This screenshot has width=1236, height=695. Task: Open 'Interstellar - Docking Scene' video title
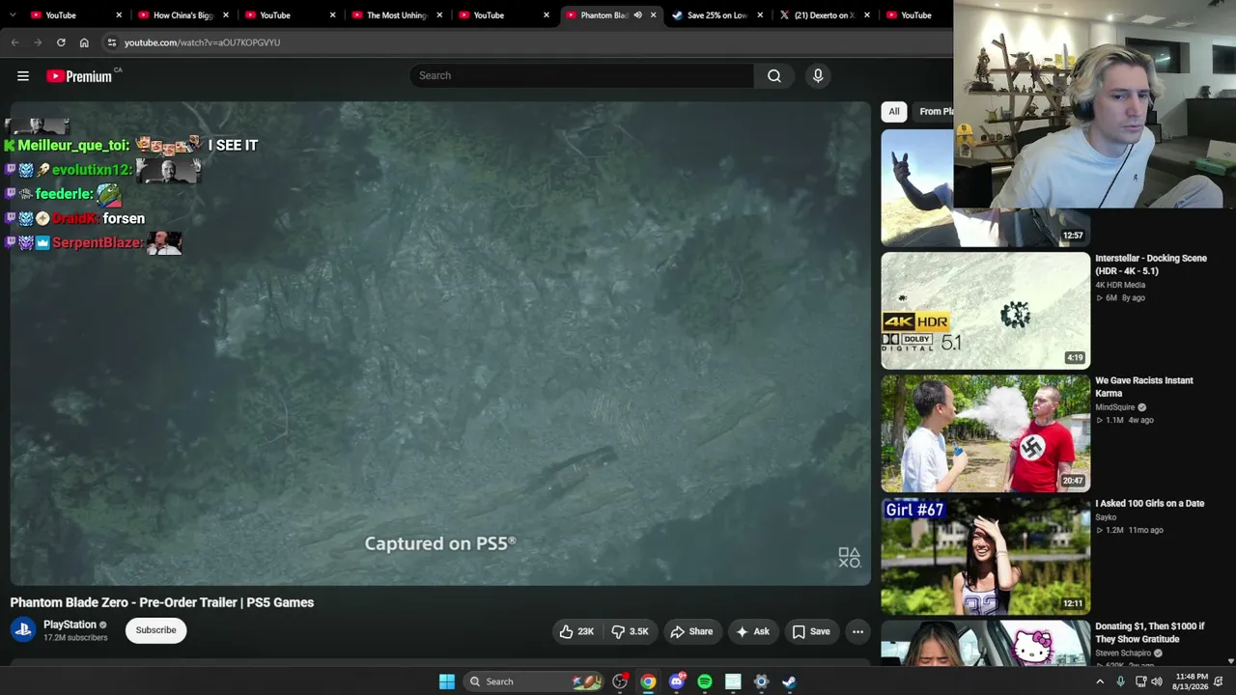[x=1151, y=264]
